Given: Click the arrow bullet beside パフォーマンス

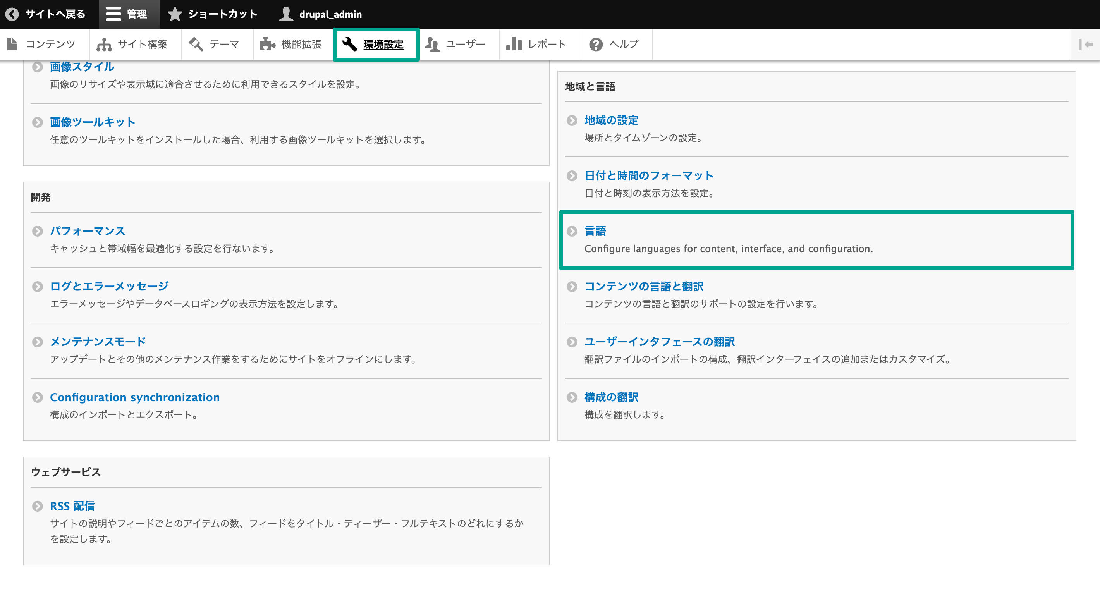Looking at the screenshot, I should coord(38,231).
